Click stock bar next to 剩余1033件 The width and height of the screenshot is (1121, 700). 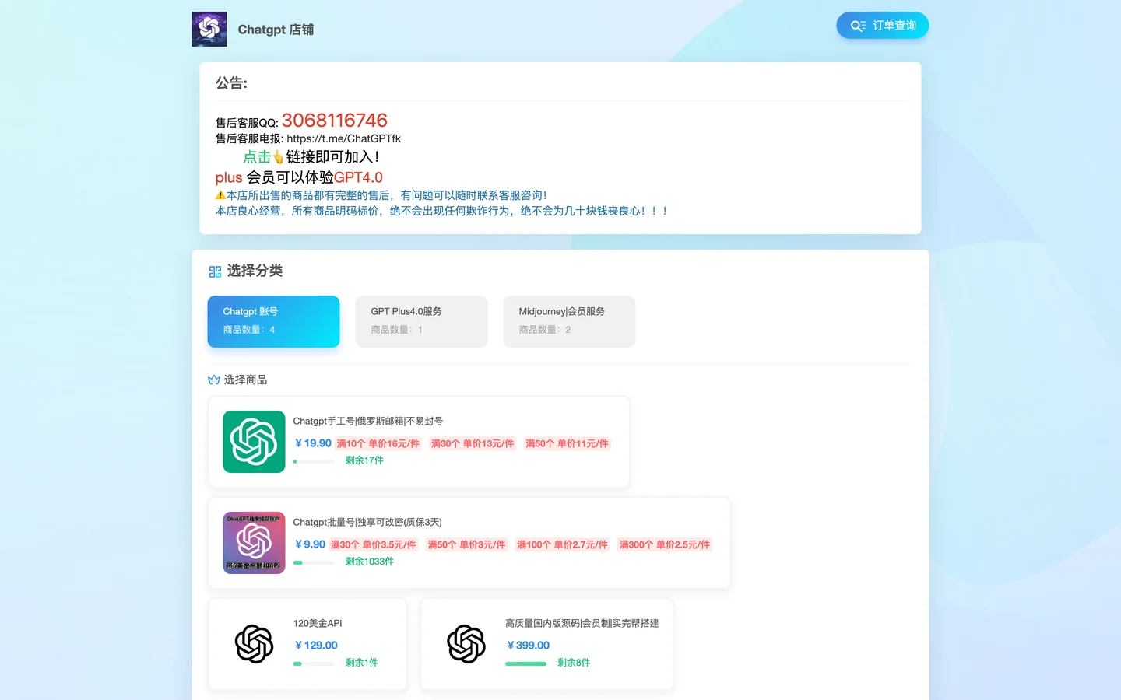314,562
